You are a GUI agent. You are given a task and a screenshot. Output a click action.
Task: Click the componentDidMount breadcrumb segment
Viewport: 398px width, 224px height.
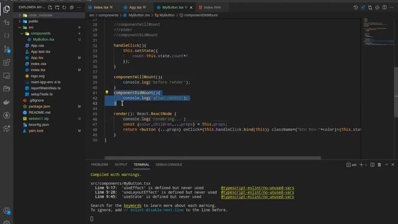201,15
